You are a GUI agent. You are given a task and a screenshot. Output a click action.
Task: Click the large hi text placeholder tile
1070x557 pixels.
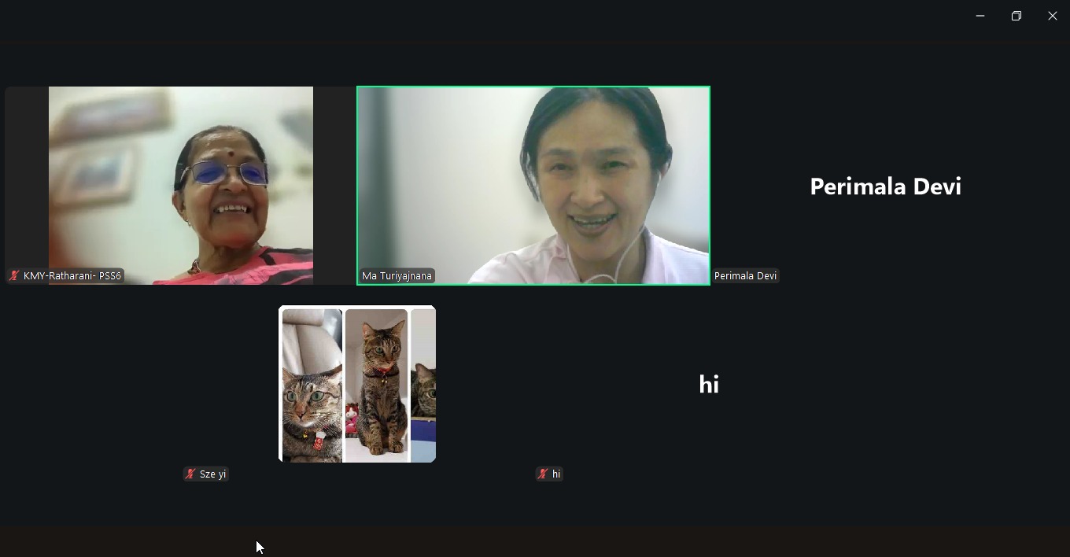[x=709, y=384]
